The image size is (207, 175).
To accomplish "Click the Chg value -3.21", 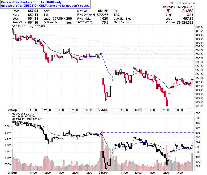I will point(189,15).
